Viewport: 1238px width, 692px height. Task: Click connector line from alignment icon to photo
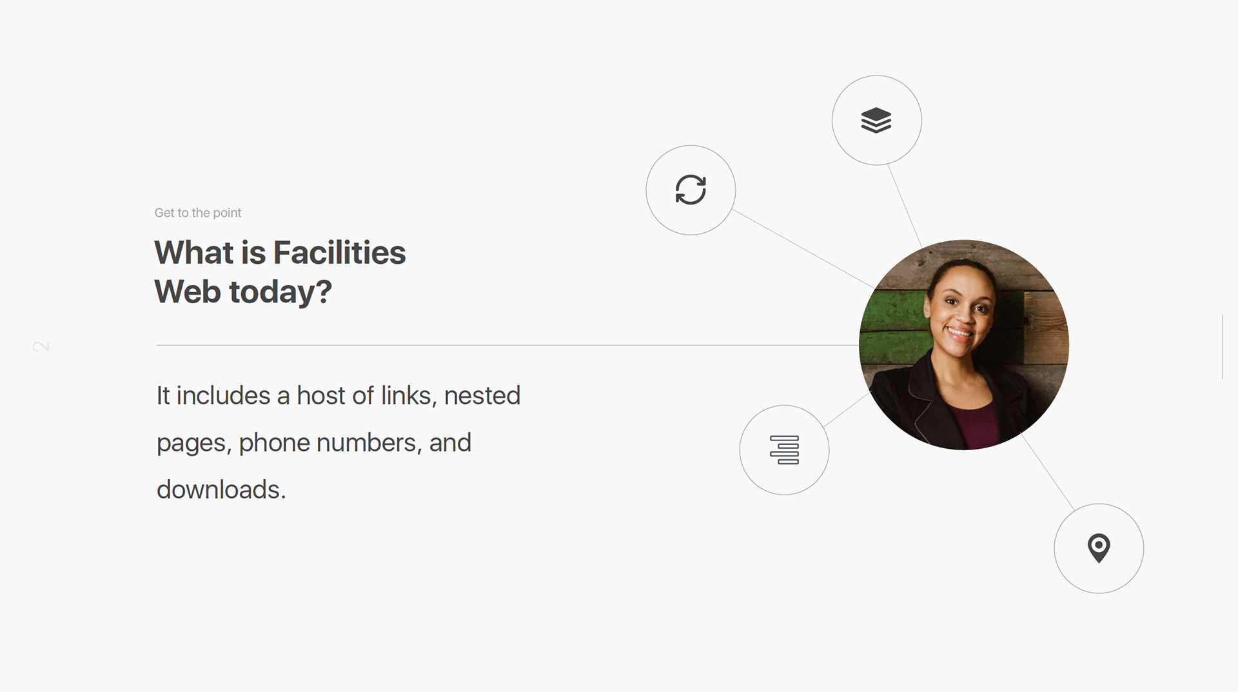pyautogui.click(x=847, y=410)
